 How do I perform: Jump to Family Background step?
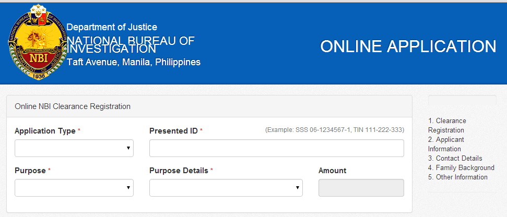click(x=461, y=167)
